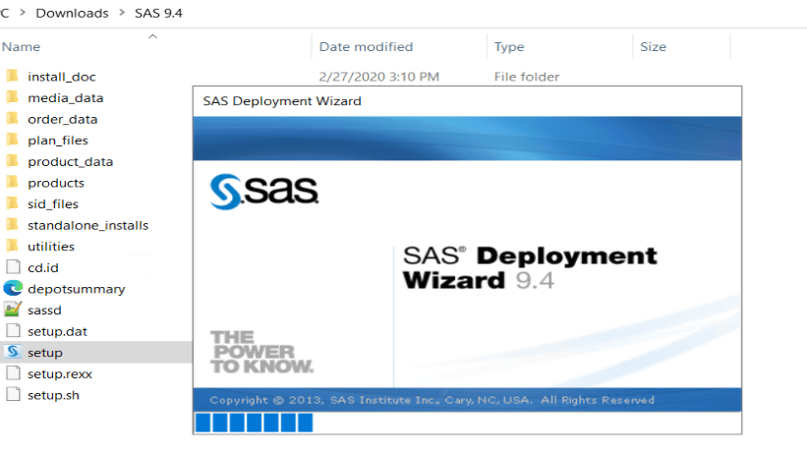
Task: Select the sassd file icon
Action: click(13, 310)
